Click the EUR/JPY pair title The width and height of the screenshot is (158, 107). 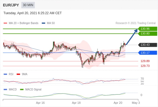[11, 5]
